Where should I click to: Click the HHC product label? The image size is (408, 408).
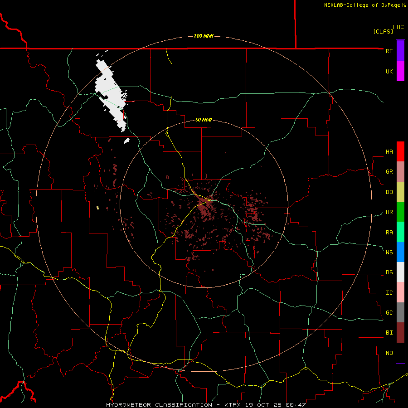pos(398,27)
